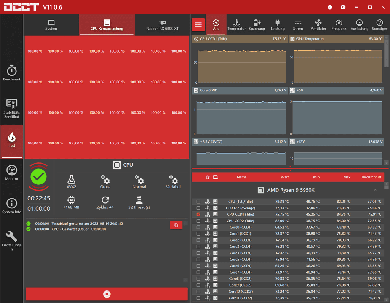This screenshot has width=390, height=303.
Task: Filter sensors by Ventilator
Action: pyautogui.click(x=318, y=25)
